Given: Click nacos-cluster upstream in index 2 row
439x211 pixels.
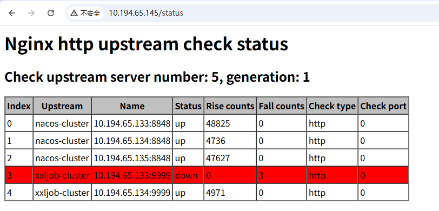Looking at the screenshot, I should click(x=62, y=158).
